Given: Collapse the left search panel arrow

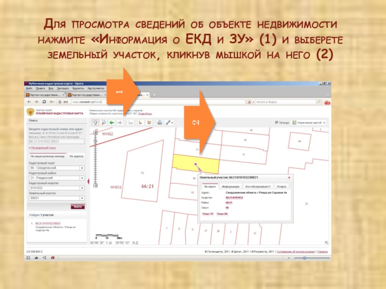Looking at the screenshot, I should point(88,182).
